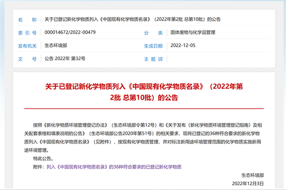Click the line 特此公告。
286x190 pixels.
[x=43, y=159]
